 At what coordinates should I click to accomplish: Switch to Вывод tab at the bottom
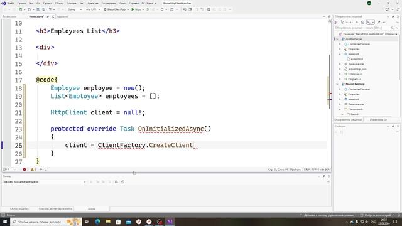coord(92,209)
